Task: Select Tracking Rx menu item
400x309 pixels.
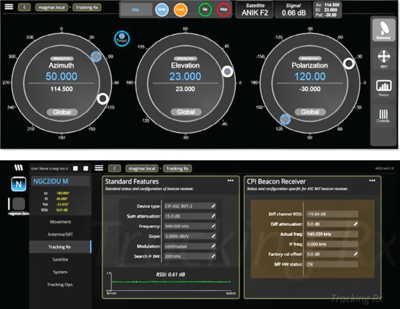Action: tap(60, 247)
